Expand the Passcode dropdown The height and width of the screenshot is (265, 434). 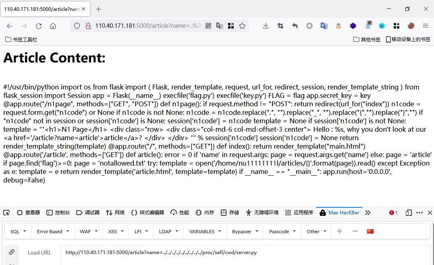pos(282,232)
